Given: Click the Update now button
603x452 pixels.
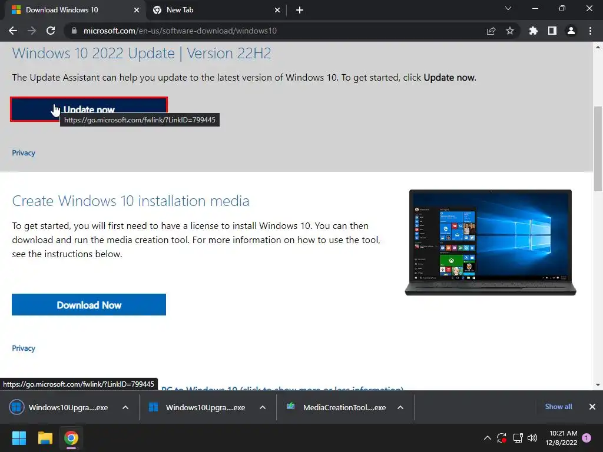Looking at the screenshot, I should [x=89, y=109].
